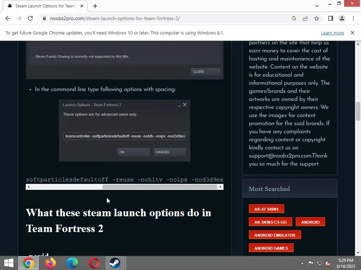Open the ANDROID tag
This screenshot has height=270, width=361.
pyautogui.click(x=310, y=222)
